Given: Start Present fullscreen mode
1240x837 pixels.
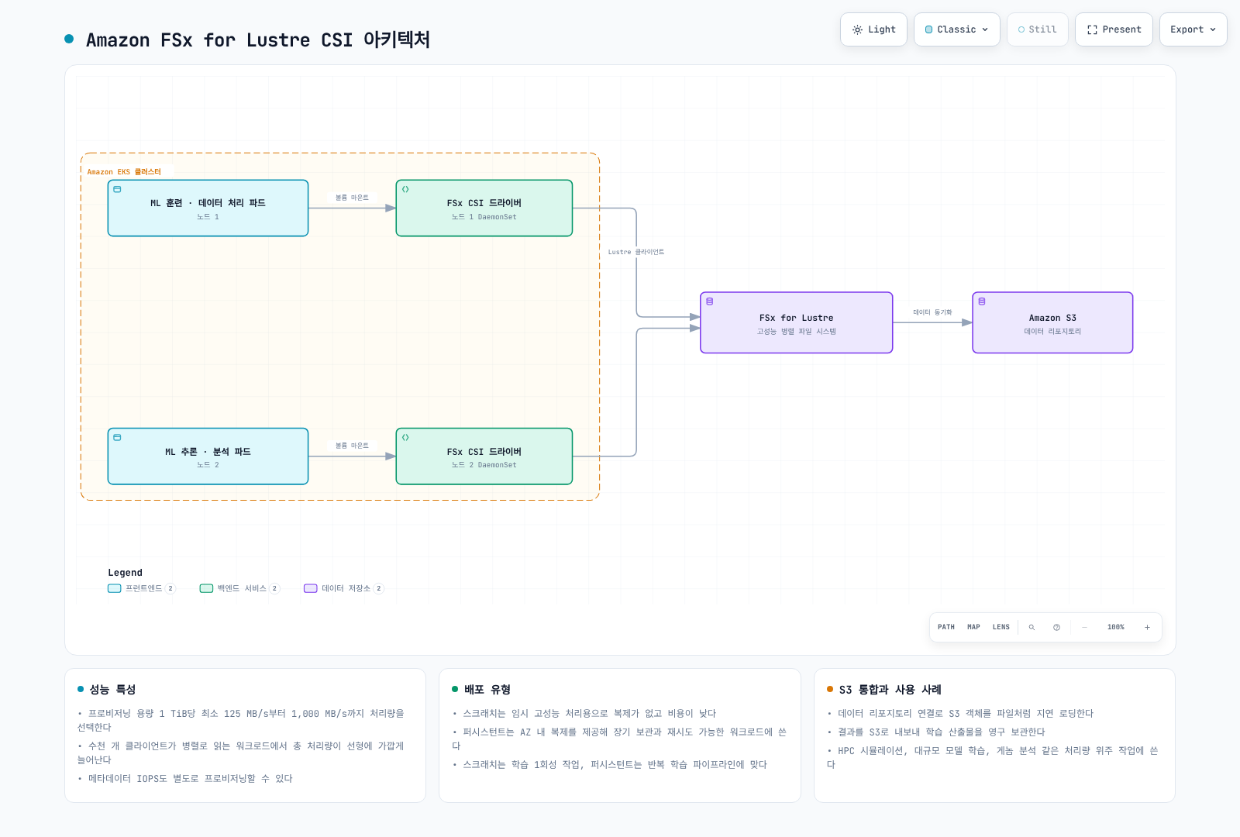Looking at the screenshot, I should pyautogui.click(x=1114, y=29).
